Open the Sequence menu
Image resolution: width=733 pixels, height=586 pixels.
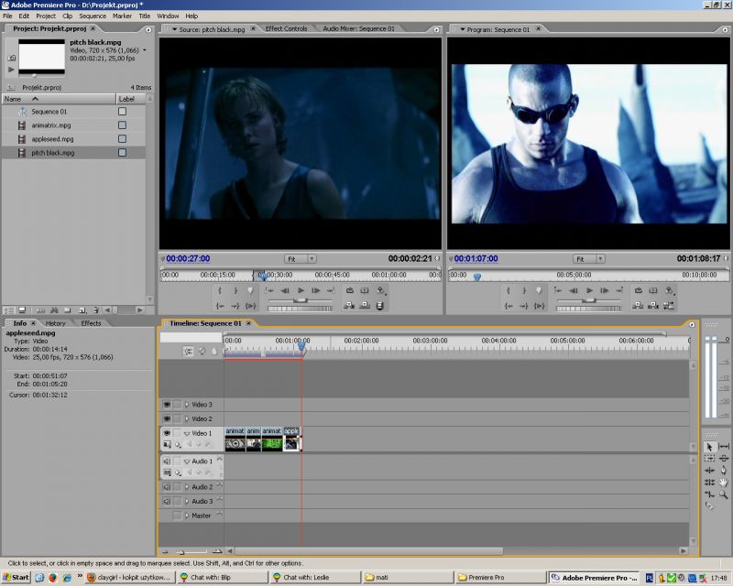coord(93,16)
